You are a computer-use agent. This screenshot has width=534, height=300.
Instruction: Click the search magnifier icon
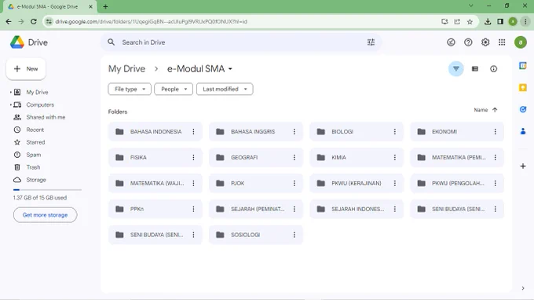(x=111, y=42)
